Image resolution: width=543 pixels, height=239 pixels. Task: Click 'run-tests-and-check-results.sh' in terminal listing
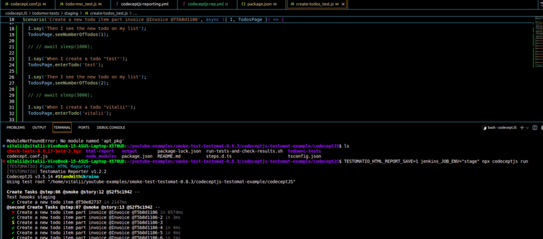coord(244,151)
